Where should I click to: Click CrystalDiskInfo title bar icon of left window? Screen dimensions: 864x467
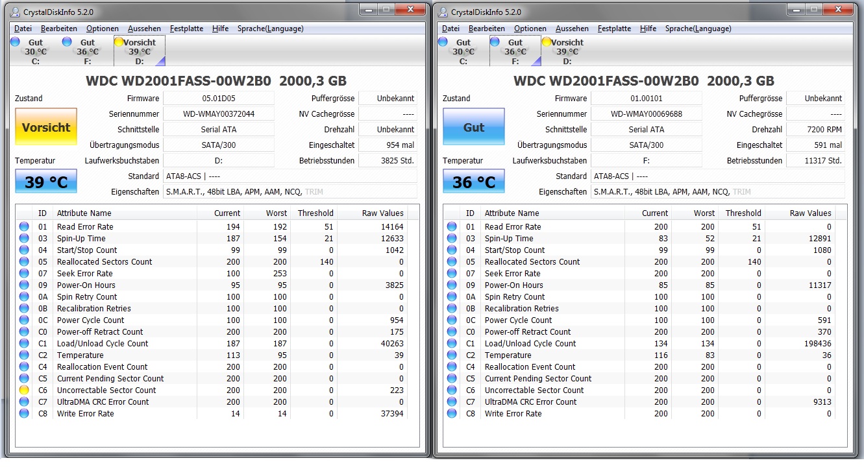(15, 12)
